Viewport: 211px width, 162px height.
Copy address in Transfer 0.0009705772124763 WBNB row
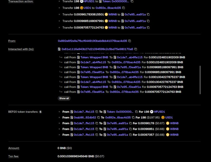pos(148,28)
